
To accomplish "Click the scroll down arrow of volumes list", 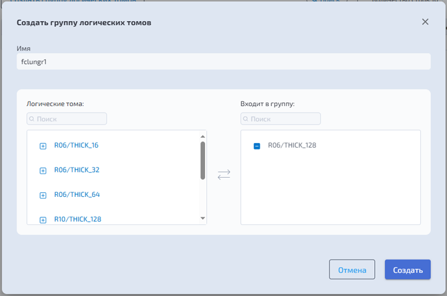I will click(x=202, y=218).
